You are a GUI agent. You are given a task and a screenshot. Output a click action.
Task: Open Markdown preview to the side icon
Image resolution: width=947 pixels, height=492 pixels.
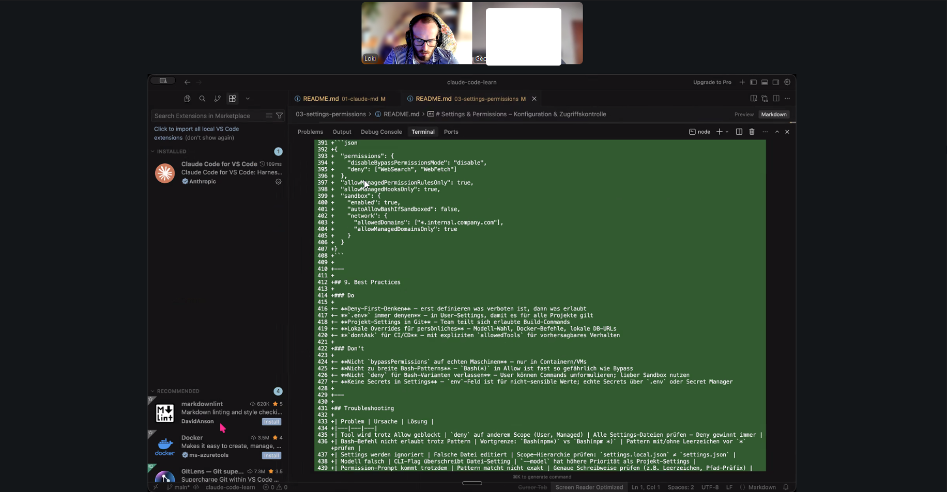(x=753, y=98)
